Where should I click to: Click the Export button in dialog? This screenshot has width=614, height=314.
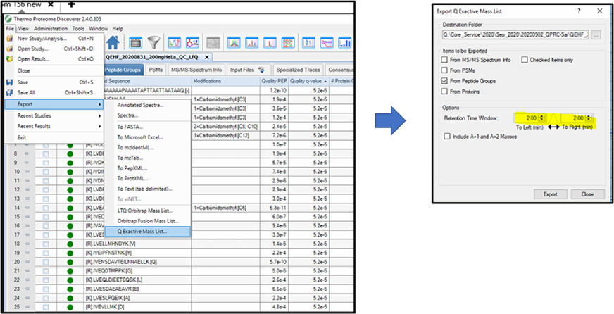550,194
